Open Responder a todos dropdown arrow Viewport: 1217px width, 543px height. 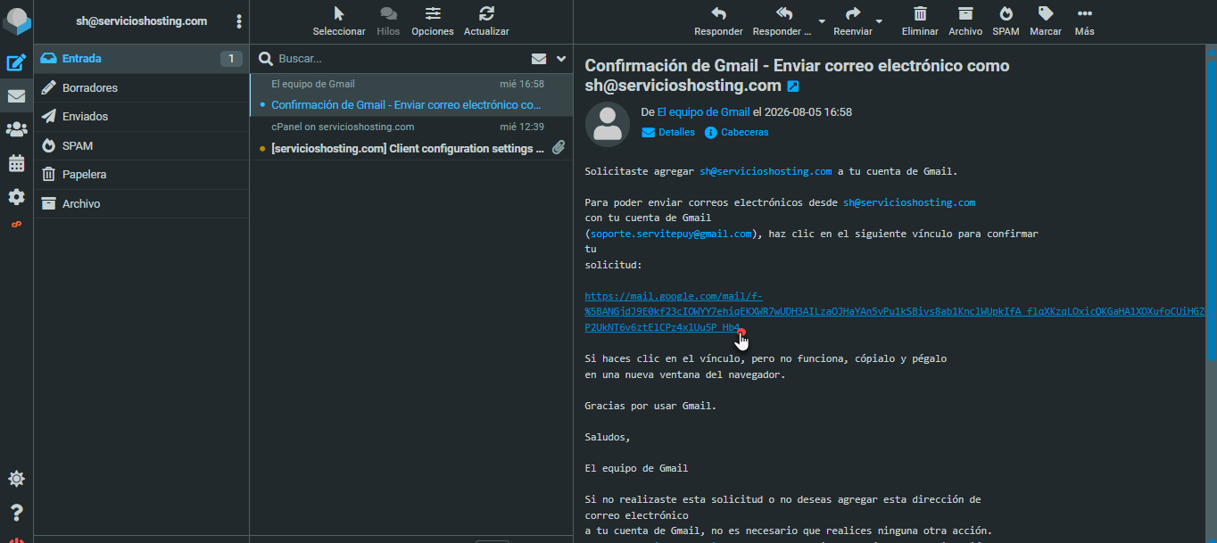pyautogui.click(x=821, y=21)
